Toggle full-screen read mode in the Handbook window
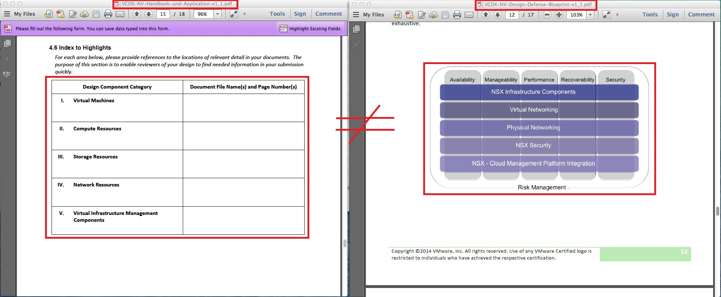 pos(234,14)
